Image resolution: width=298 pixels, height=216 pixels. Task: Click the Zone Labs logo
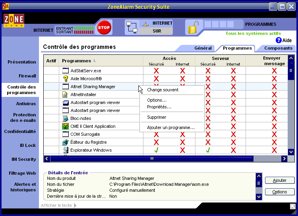coord(14,21)
